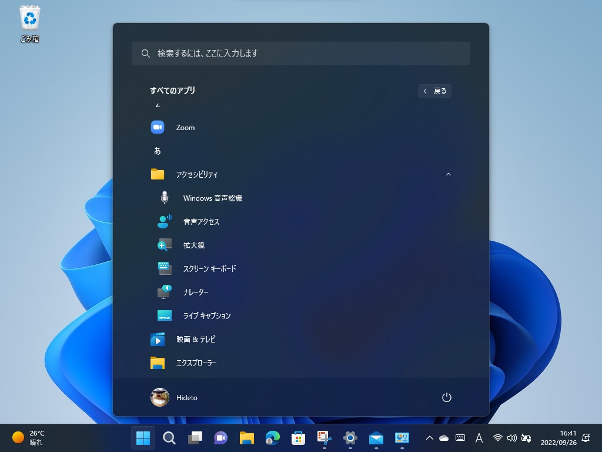Launch 音声アクセス (Voice Access)

202,221
